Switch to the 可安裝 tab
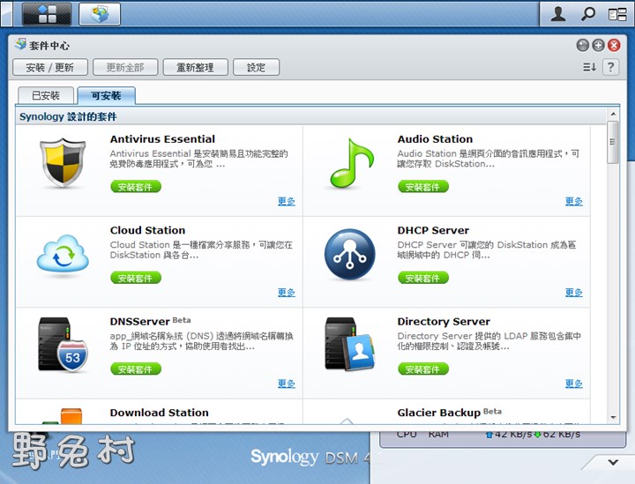The height and width of the screenshot is (484, 635). point(106,95)
